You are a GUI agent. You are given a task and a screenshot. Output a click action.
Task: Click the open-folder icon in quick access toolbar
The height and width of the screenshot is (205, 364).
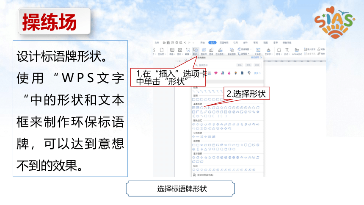pyautogui.click(x=164, y=42)
